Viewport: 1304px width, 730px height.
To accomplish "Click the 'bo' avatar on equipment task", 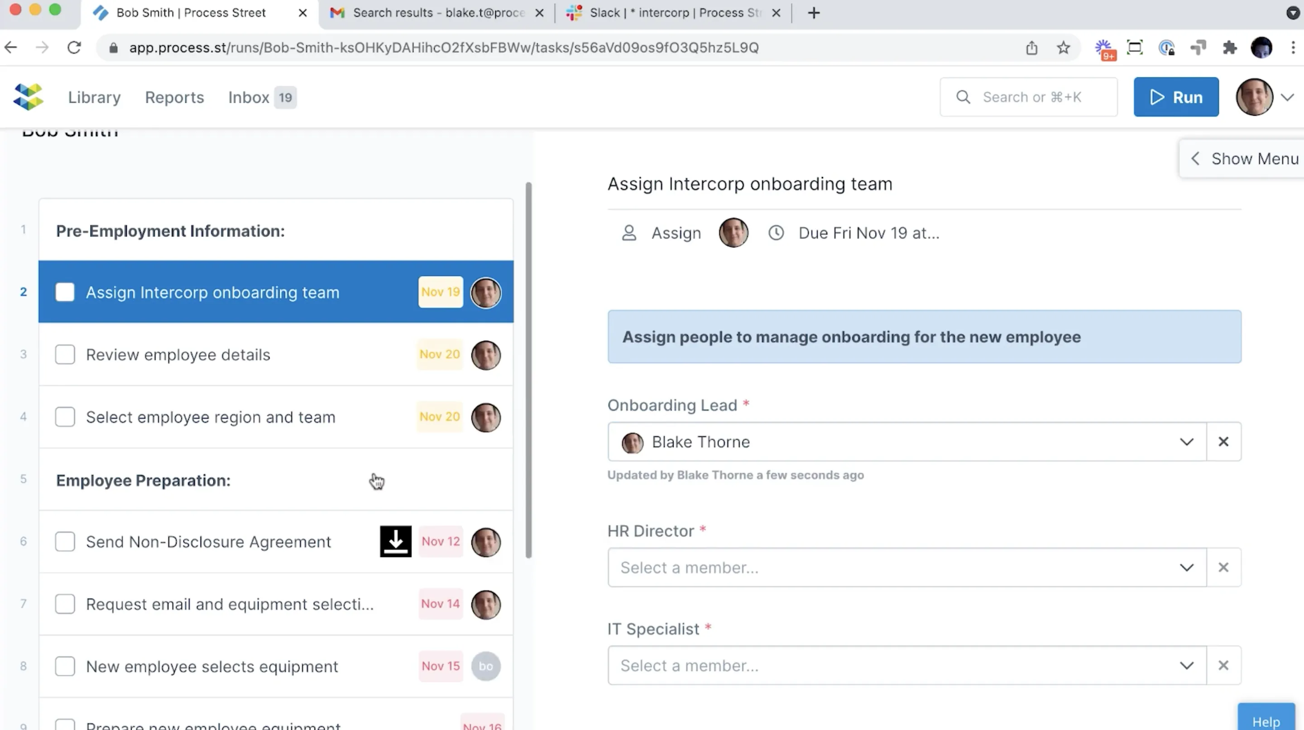I will click(486, 666).
